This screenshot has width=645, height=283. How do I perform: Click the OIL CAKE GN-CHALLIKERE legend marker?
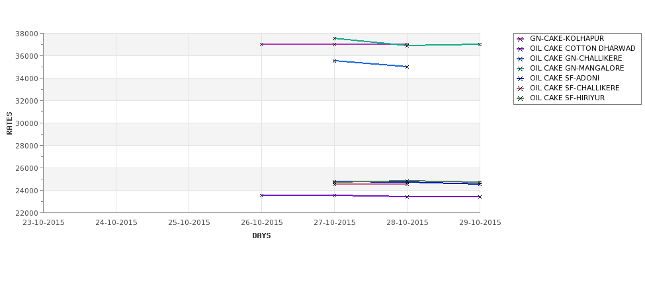click(x=521, y=59)
